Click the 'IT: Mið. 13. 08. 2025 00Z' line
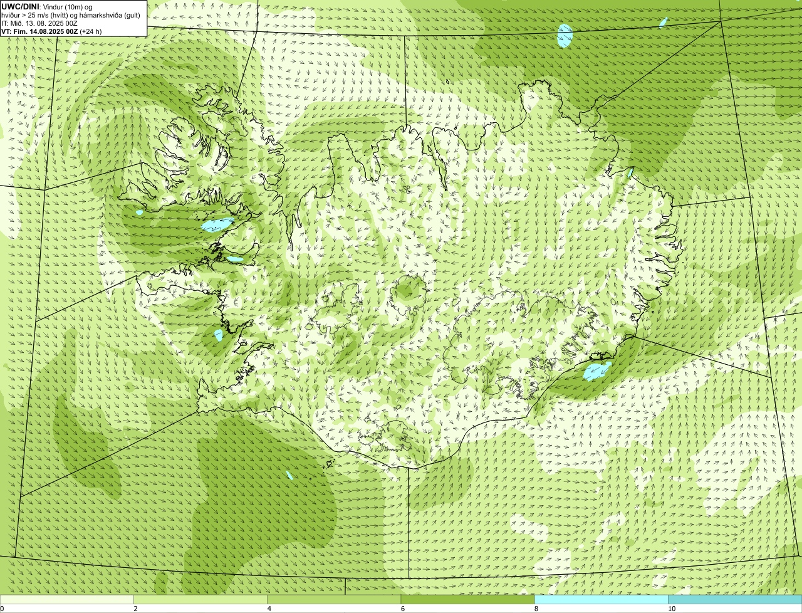802x613 pixels. [39, 23]
